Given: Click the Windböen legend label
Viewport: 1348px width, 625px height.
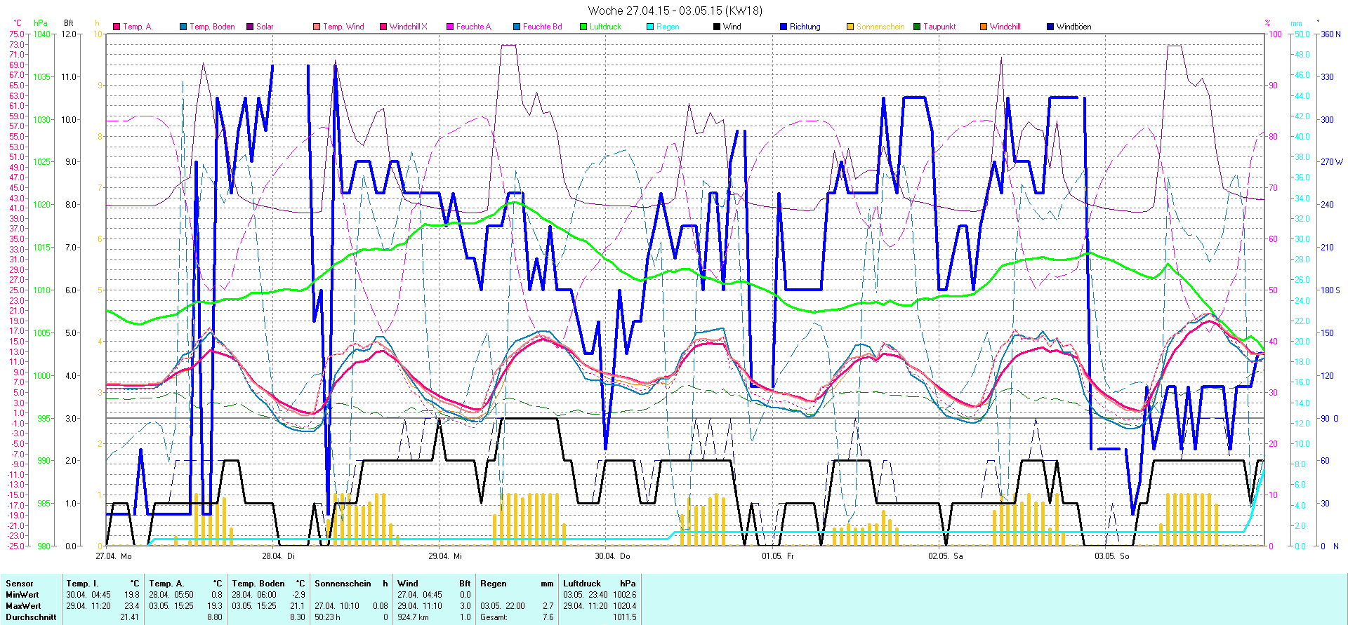Looking at the screenshot, I should 1073,27.
